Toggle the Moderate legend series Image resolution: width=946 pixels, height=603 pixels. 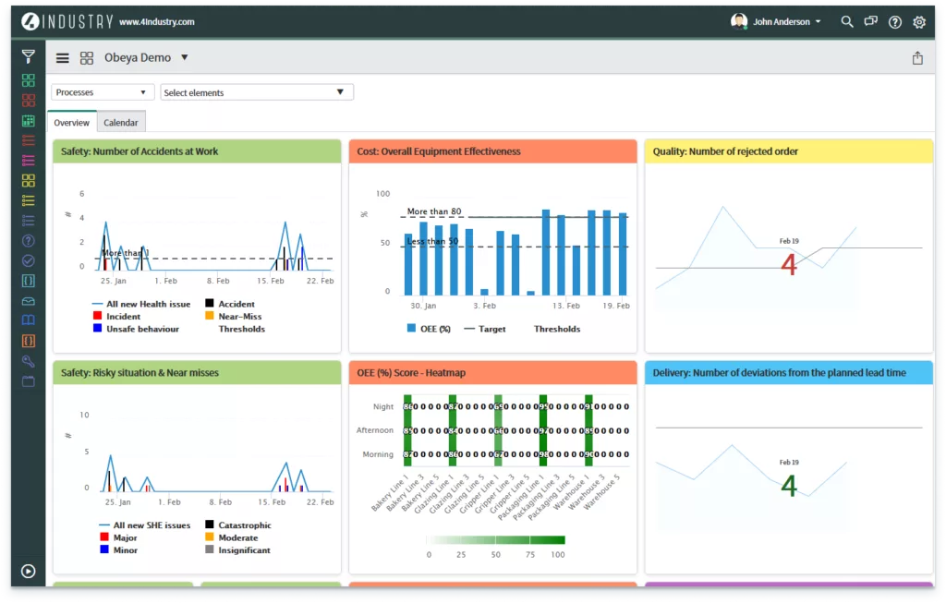(232, 537)
